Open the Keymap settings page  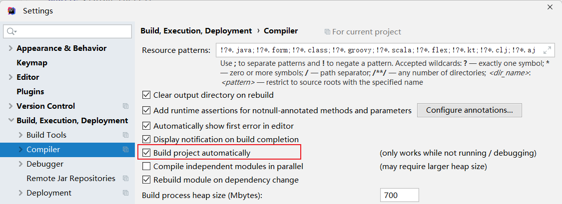[x=32, y=63]
